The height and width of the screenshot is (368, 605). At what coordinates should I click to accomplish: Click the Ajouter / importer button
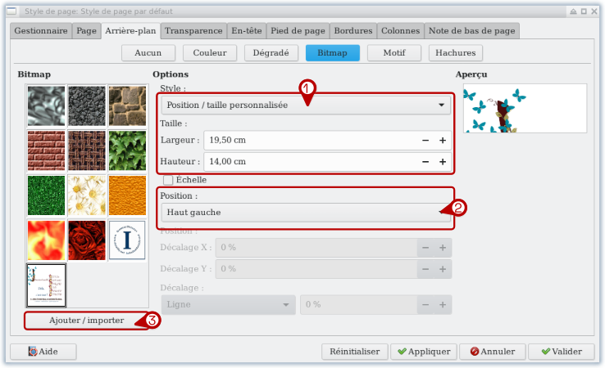click(x=86, y=321)
